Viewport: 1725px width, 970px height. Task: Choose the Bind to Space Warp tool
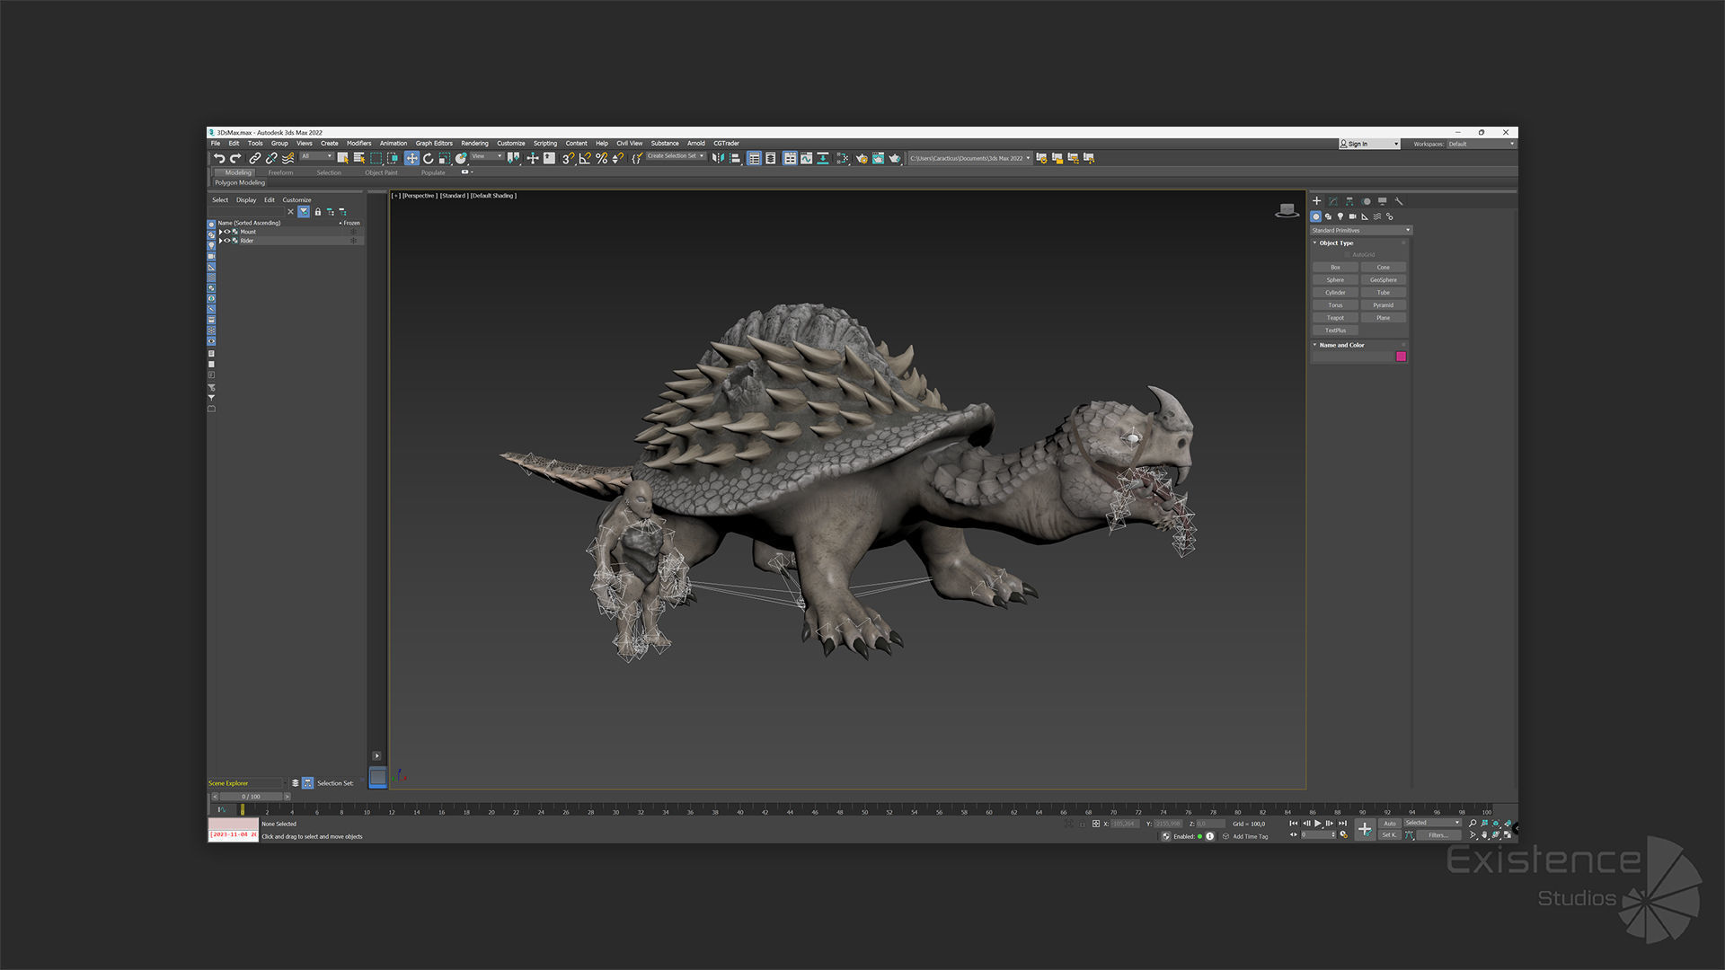(288, 158)
